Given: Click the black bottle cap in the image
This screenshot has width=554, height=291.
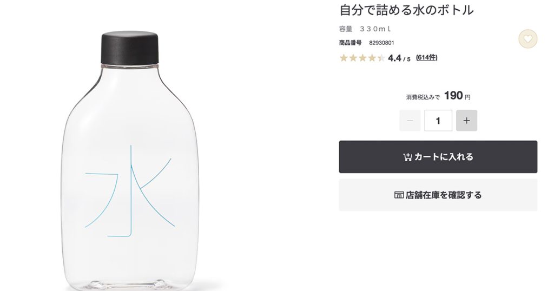Looking at the screenshot, I should coord(129,48).
